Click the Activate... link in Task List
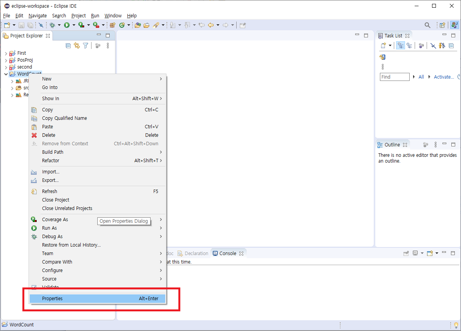The height and width of the screenshot is (331, 461). (444, 77)
